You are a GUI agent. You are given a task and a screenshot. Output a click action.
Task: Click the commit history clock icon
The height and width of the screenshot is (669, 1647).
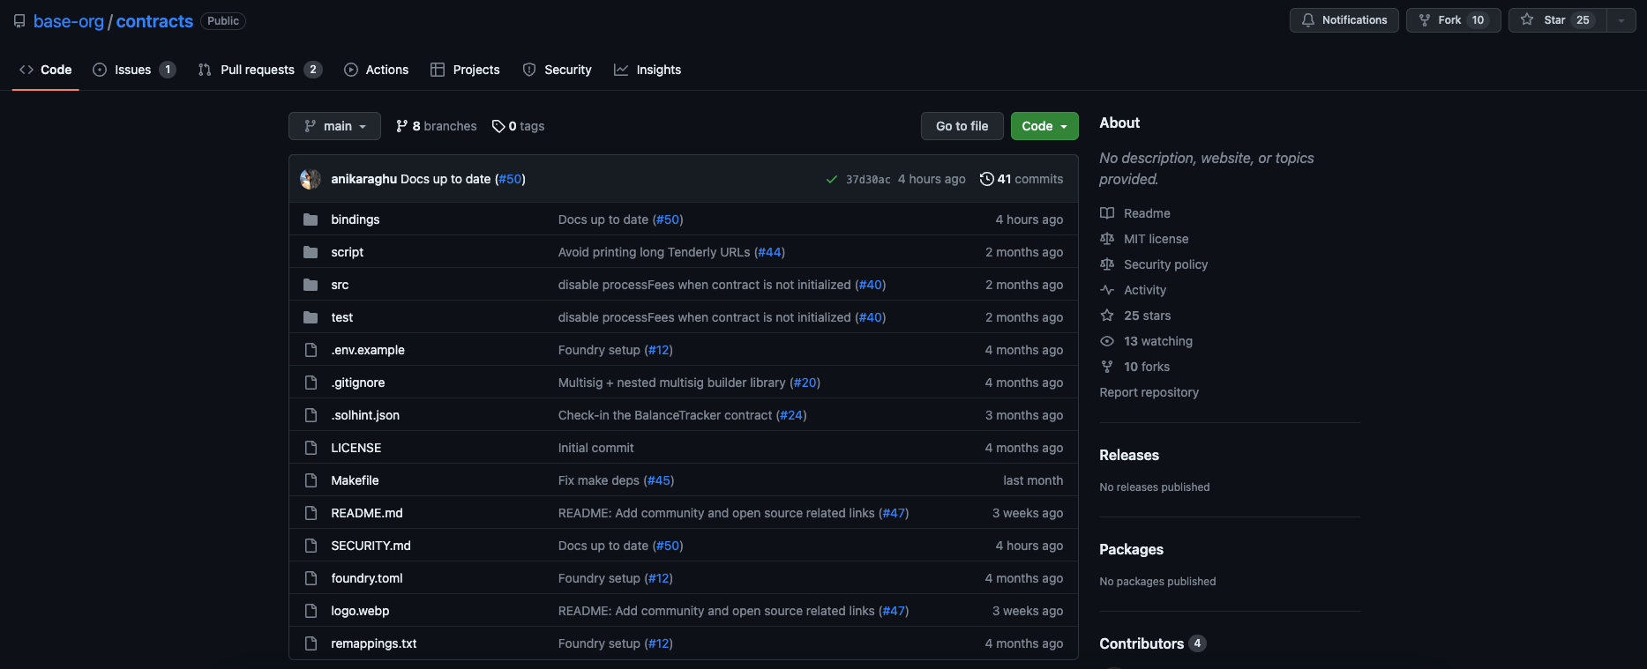[986, 179]
